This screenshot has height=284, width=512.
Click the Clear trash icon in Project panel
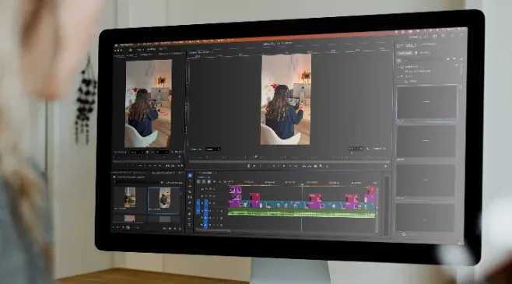[x=181, y=229]
